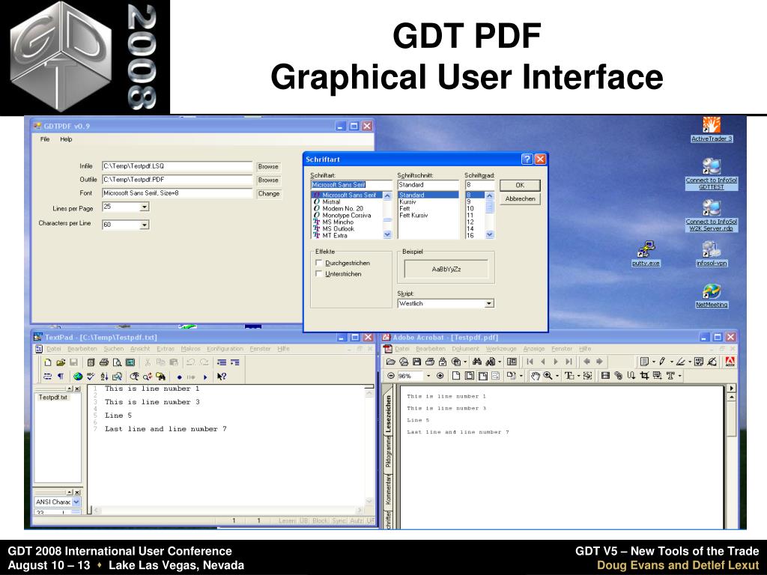Open Help menu in GDTPDF window
767x575 pixels.
pos(66,139)
